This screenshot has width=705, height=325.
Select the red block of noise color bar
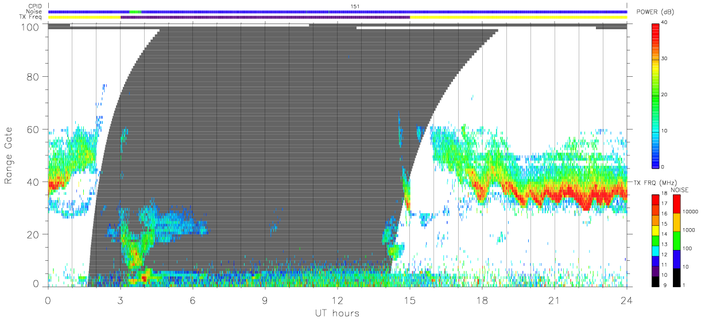pos(676,203)
